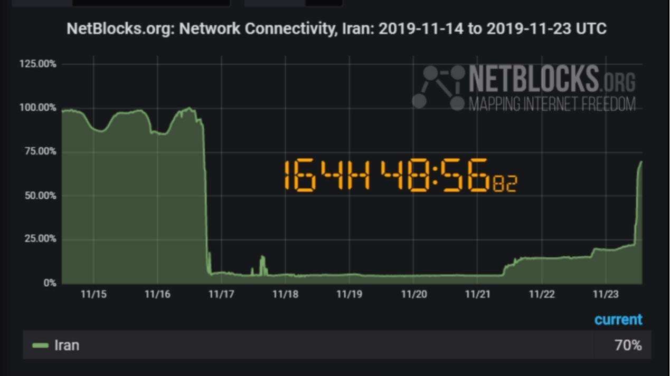Click the 75.00% y-axis label
This screenshot has width=670, height=376.
pyautogui.click(x=40, y=151)
